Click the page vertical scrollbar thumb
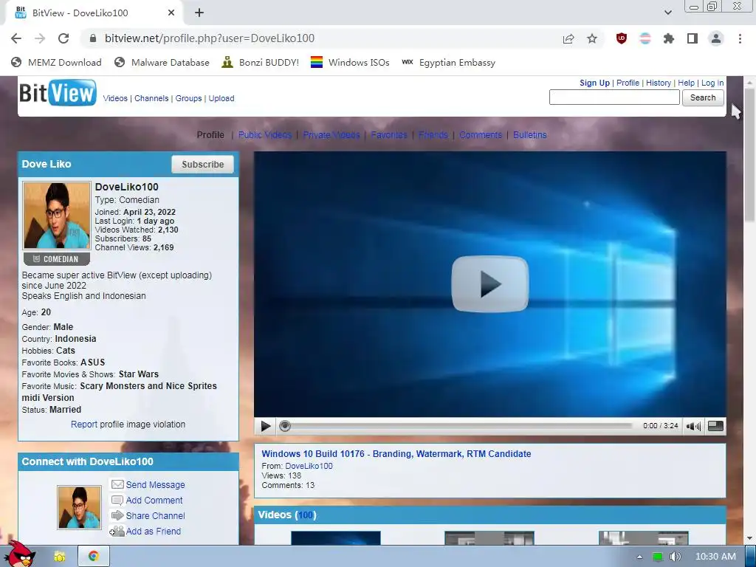Screen dimensions: 756x567 pyautogui.click(x=750, y=155)
